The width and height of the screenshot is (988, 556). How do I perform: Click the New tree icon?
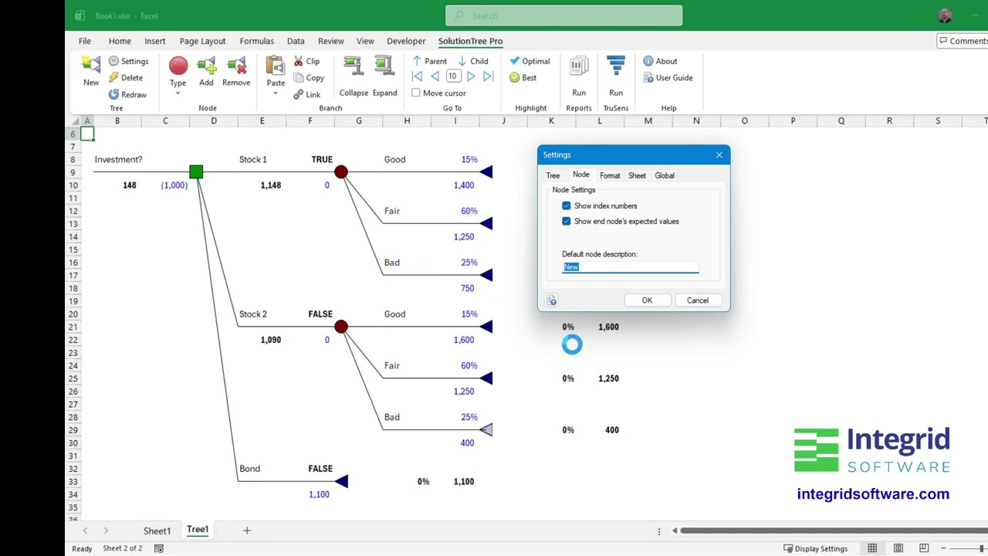click(x=91, y=66)
